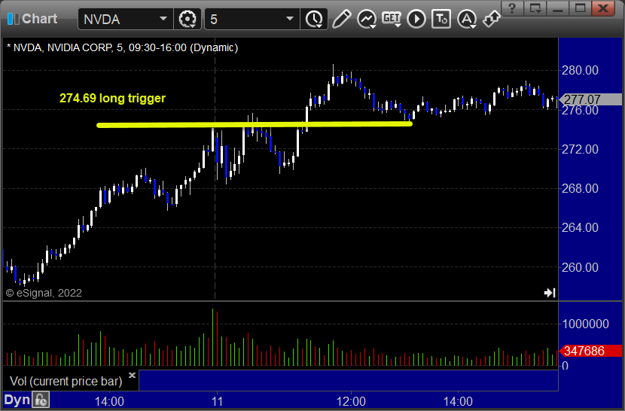Image resolution: width=625 pixels, height=411 pixels.
Task: Click the 274.69 long trigger text annotation
Action: pos(112,98)
